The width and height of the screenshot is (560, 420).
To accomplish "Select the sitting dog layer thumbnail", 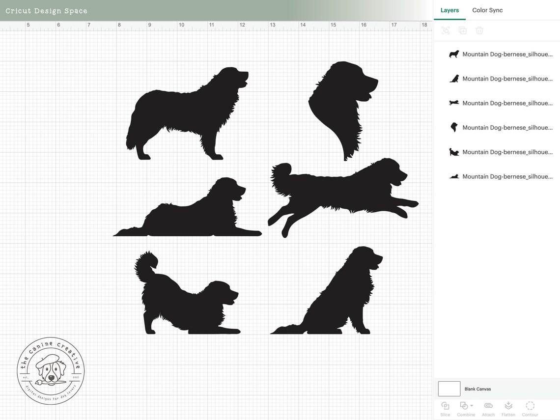I will click(454, 79).
